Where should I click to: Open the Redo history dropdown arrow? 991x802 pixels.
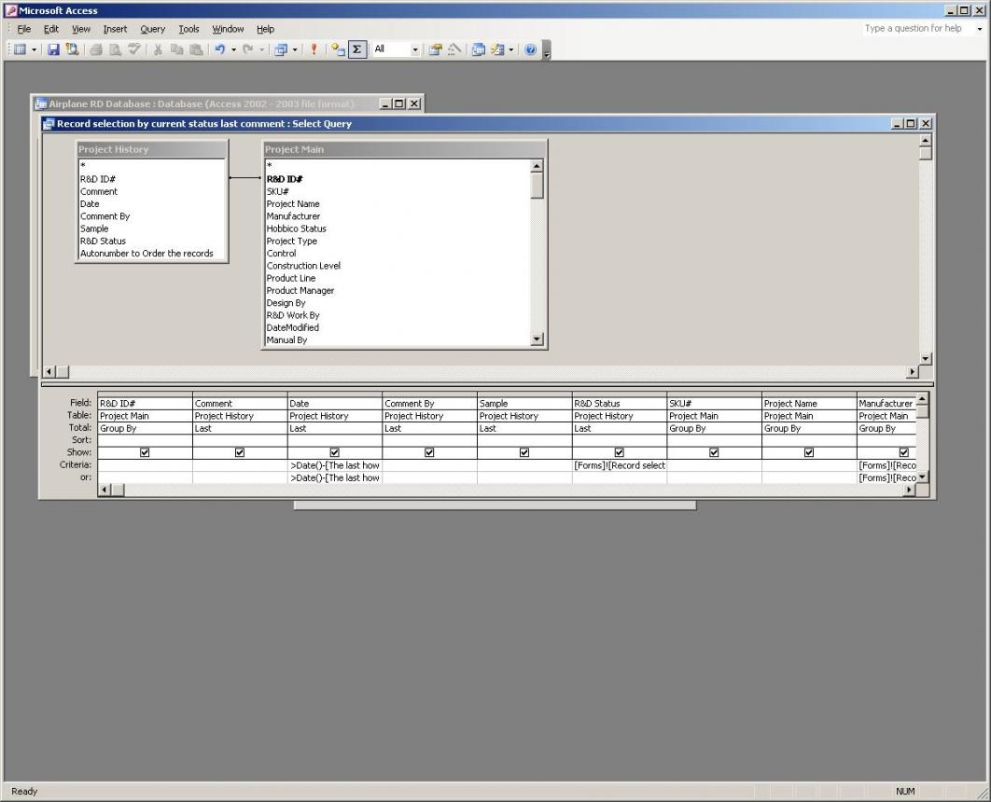(x=261, y=49)
